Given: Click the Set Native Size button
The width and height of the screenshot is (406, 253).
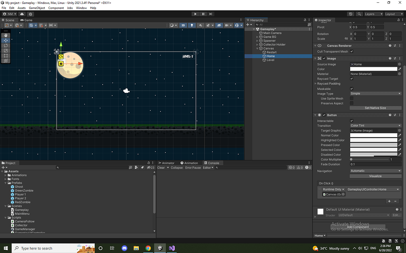Looking at the screenshot, I should coord(375,108).
